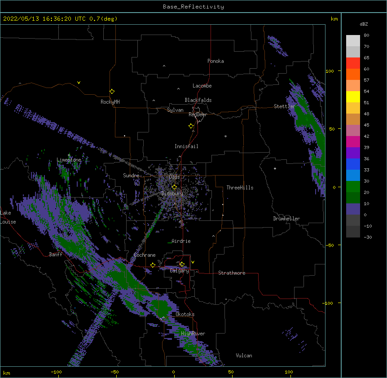Click the white asterisk marker east of Innisfail
The image size is (387, 378).
pyautogui.click(x=225, y=136)
